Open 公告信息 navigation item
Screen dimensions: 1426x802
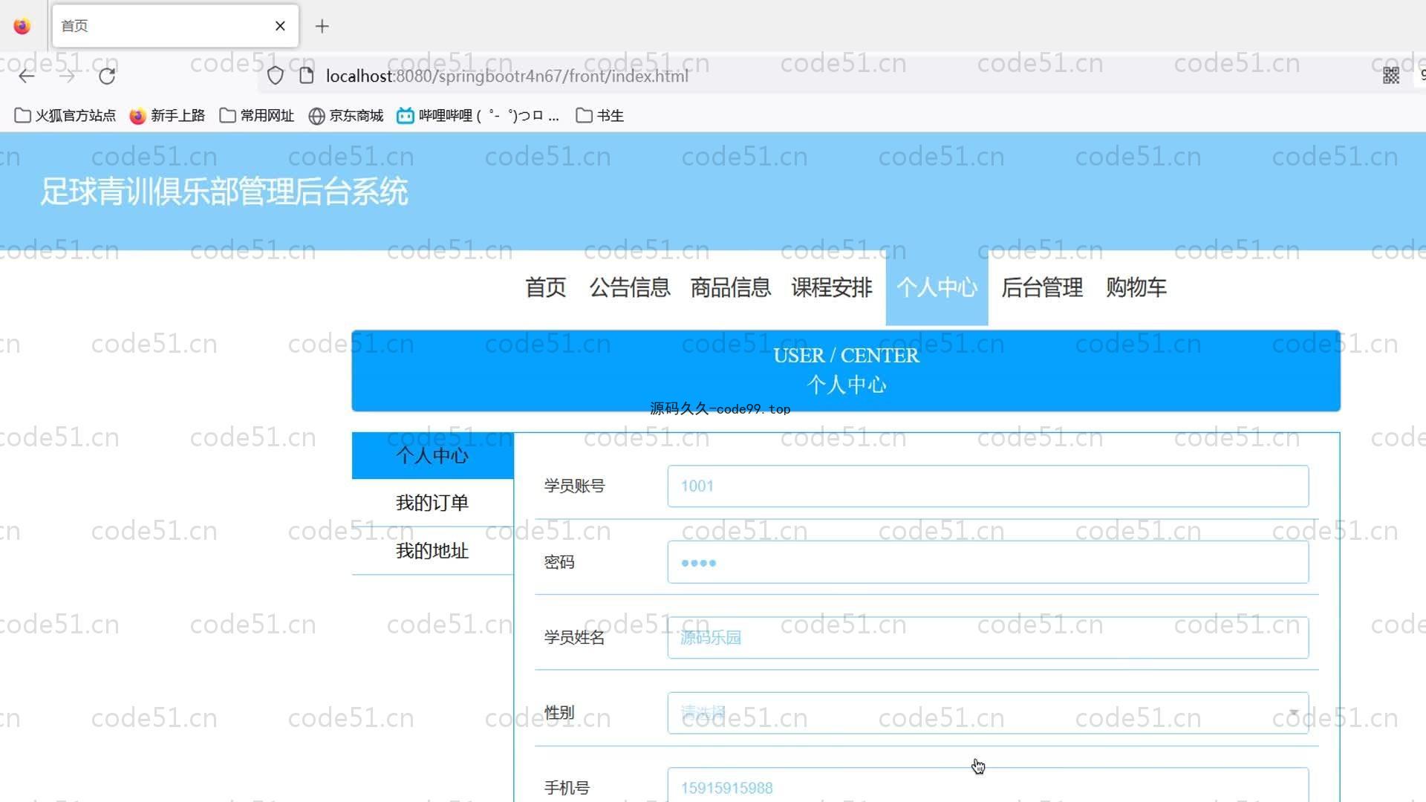pos(630,287)
